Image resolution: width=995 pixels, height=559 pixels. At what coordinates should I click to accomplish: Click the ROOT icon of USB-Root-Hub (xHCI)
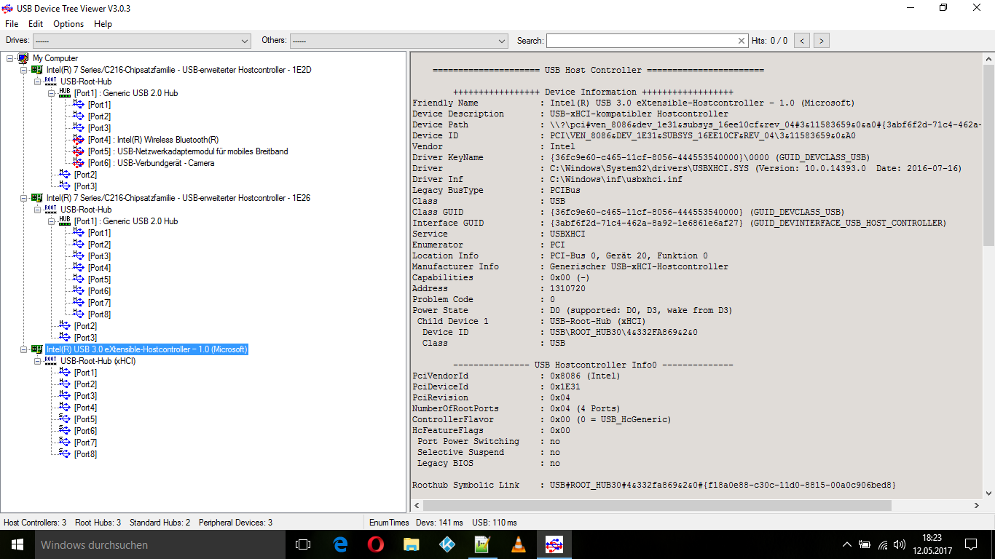[51, 361]
